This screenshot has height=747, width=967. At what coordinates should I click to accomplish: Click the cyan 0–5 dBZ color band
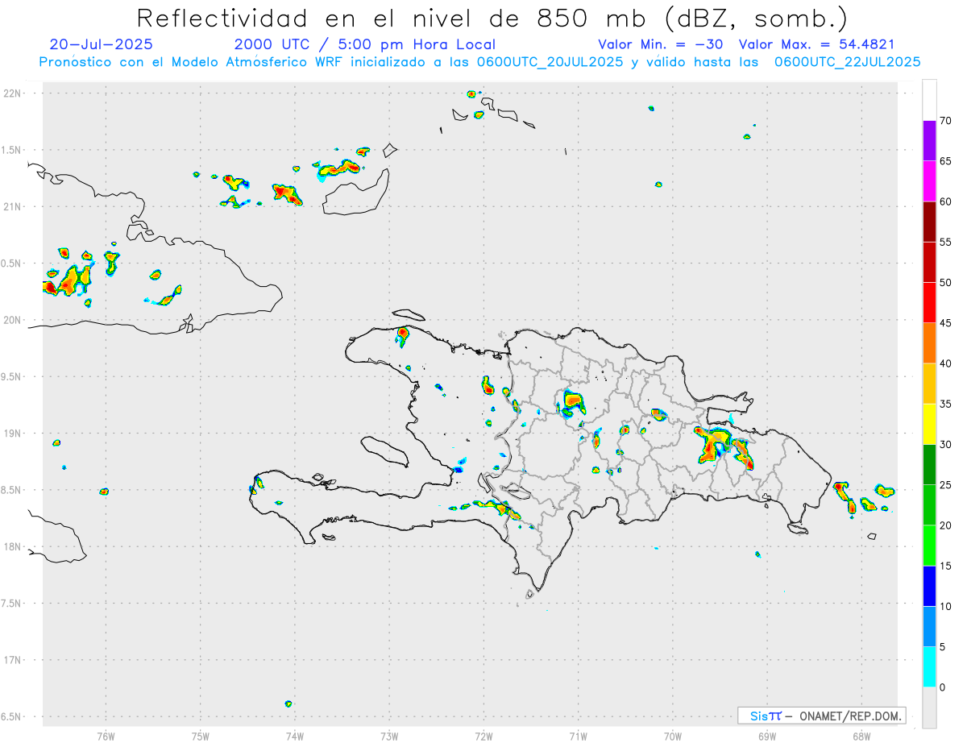(x=929, y=667)
